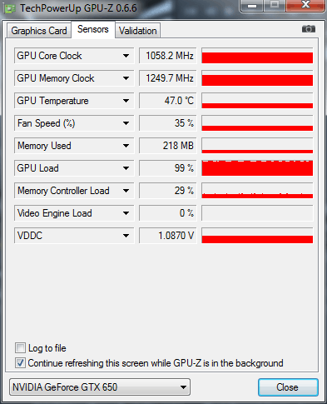Expand the GPU Temperature dropdown arrow
The height and width of the screenshot is (404, 327).
[x=126, y=101]
